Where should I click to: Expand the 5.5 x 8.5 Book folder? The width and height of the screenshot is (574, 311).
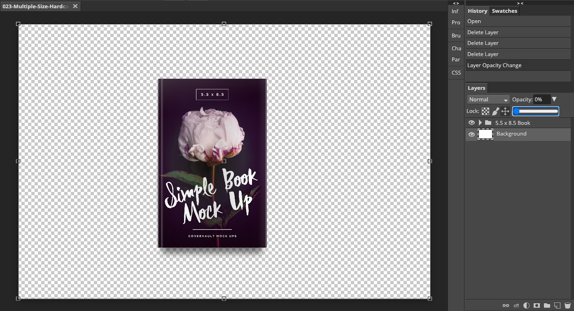point(480,123)
